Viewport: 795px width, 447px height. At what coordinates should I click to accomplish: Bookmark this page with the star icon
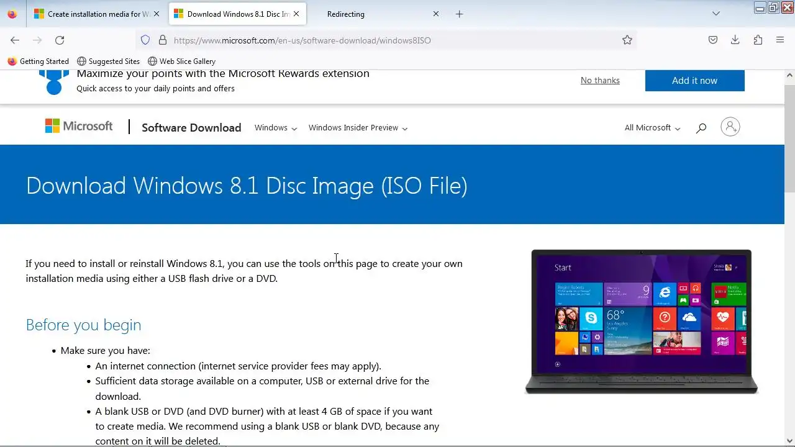click(x=627, y=40)
